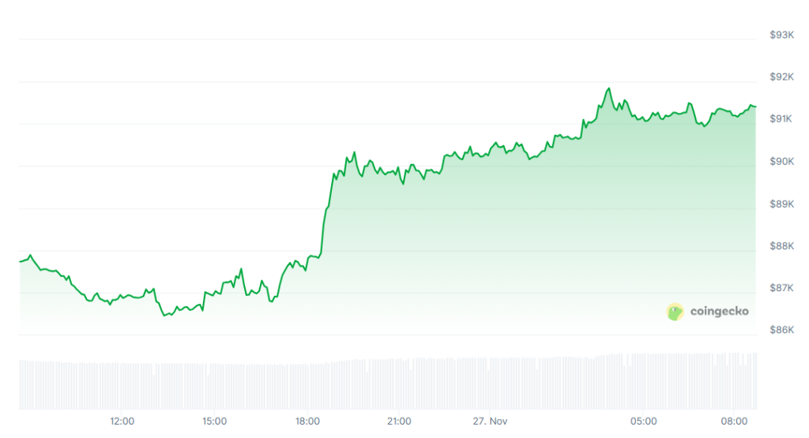Select the 15:00 time axis label
Viewport: 809px width, 438px height.
[x=215, y=421]
